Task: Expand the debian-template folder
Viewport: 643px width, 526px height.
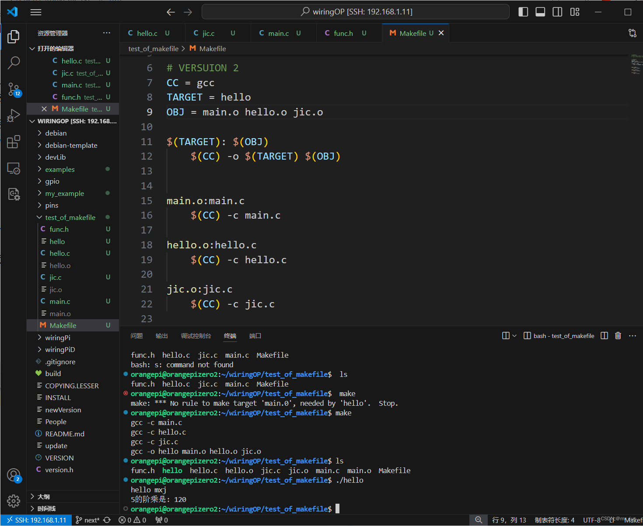Action: pyautogui.click(x=73, y=145)
